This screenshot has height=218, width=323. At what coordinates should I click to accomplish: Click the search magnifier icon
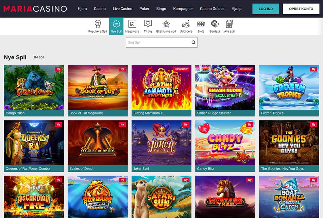click(193, 42)
